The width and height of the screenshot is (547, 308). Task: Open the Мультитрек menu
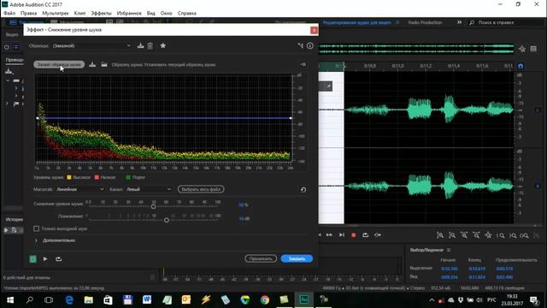coord(56,14)
